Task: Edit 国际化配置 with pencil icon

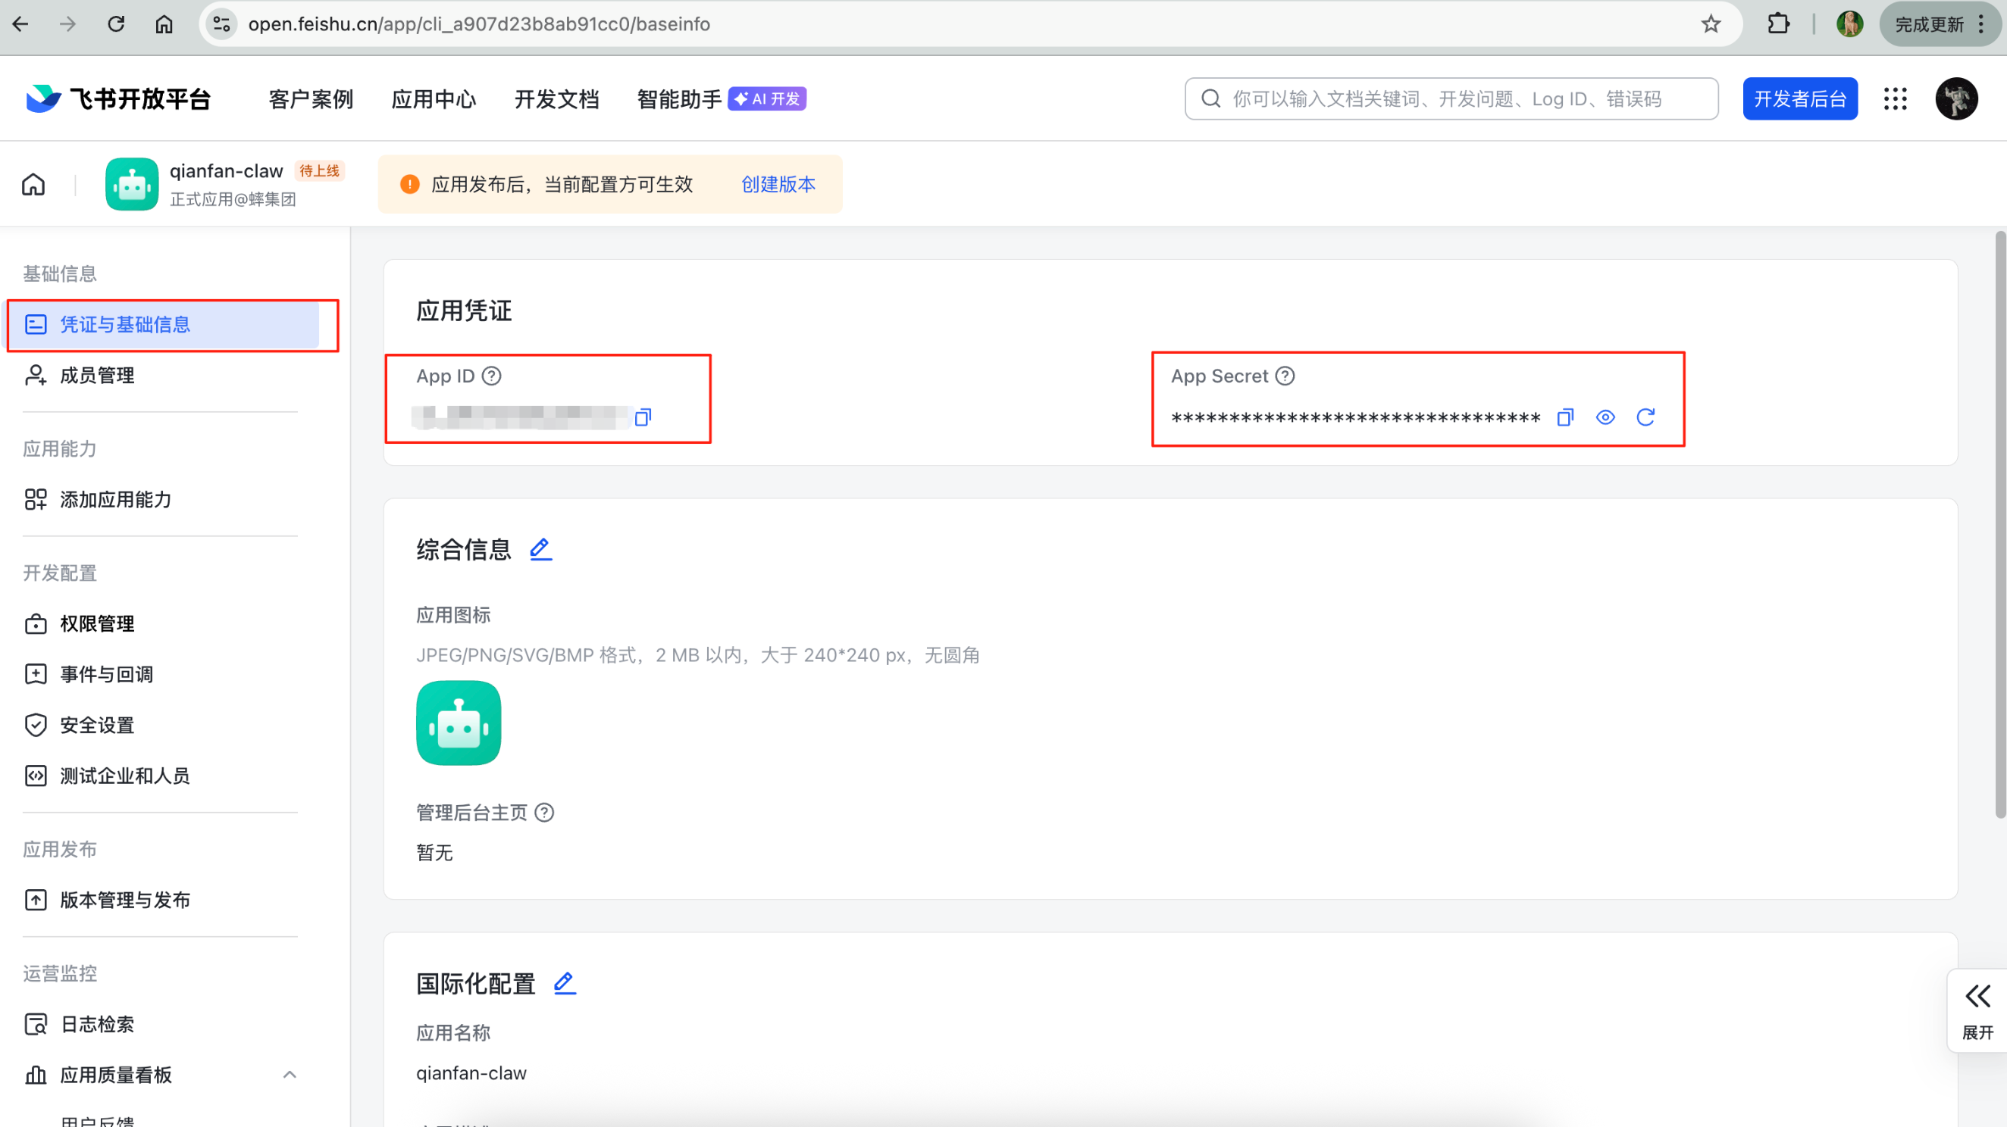Action: click(565, 982)
